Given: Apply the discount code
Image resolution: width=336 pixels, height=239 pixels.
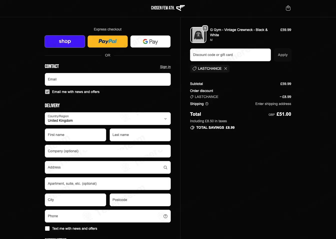Looking at the screenshot, I should pyautogui.click(x=283, y=55).
